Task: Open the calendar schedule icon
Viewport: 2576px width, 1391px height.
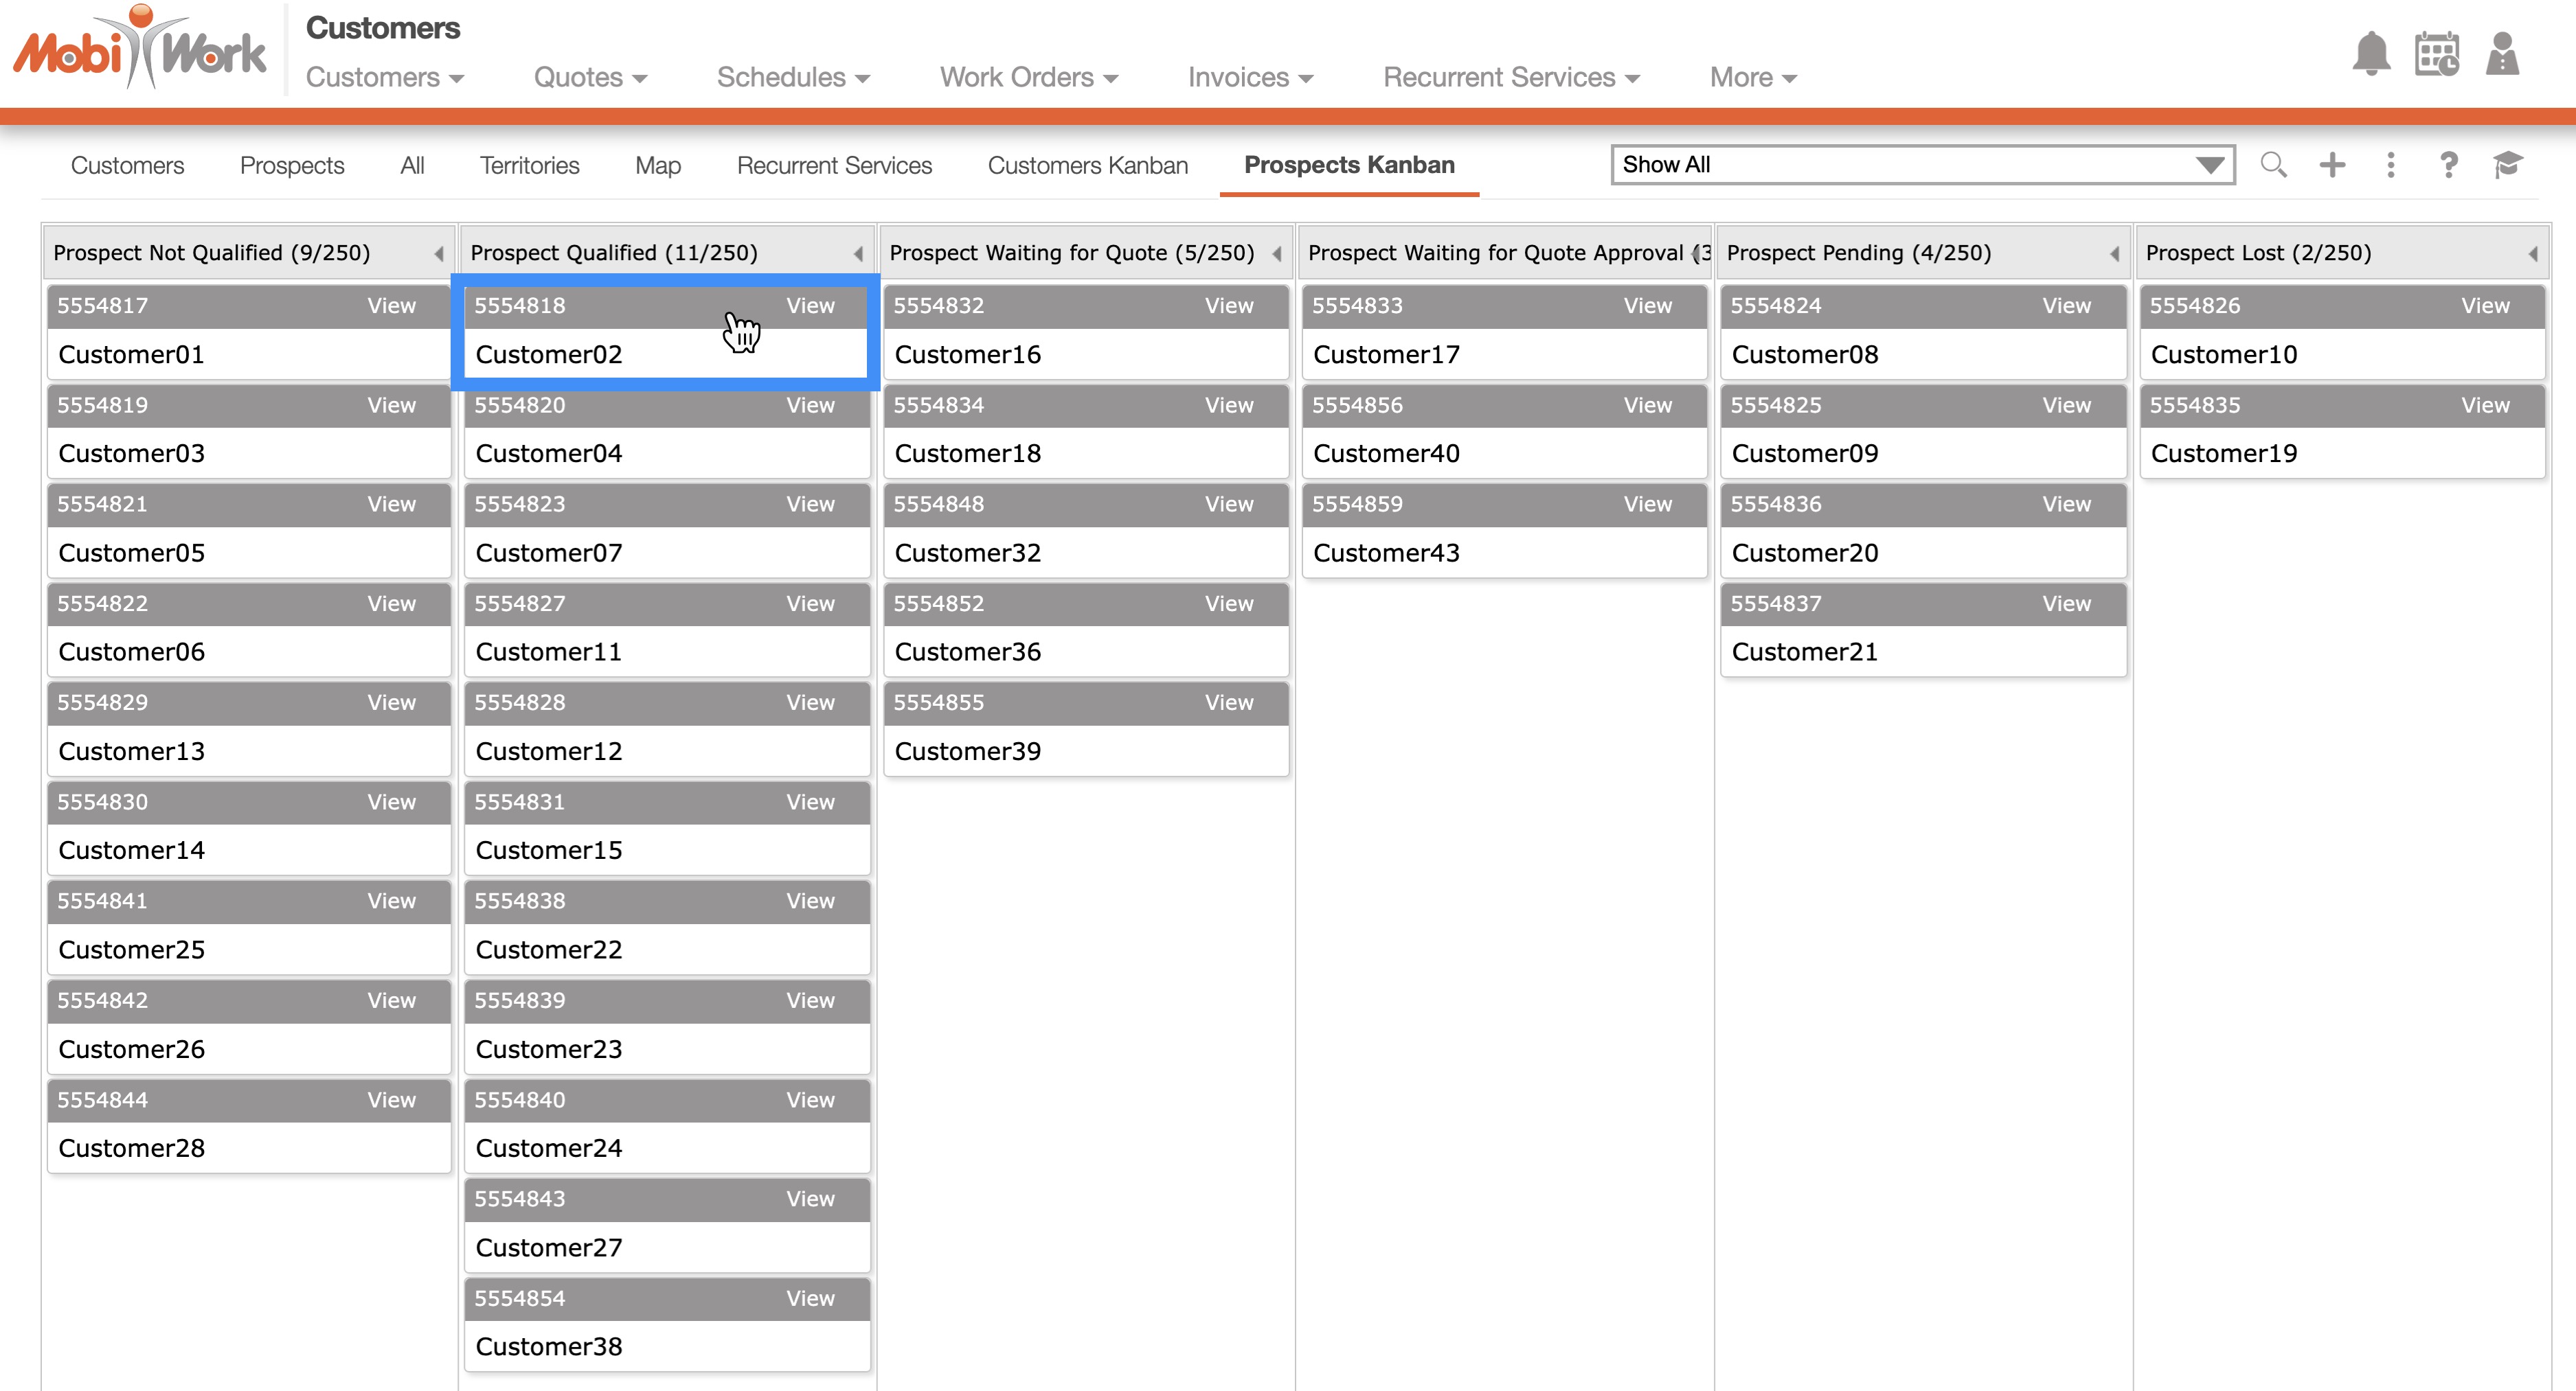Action: (2436, 54)
